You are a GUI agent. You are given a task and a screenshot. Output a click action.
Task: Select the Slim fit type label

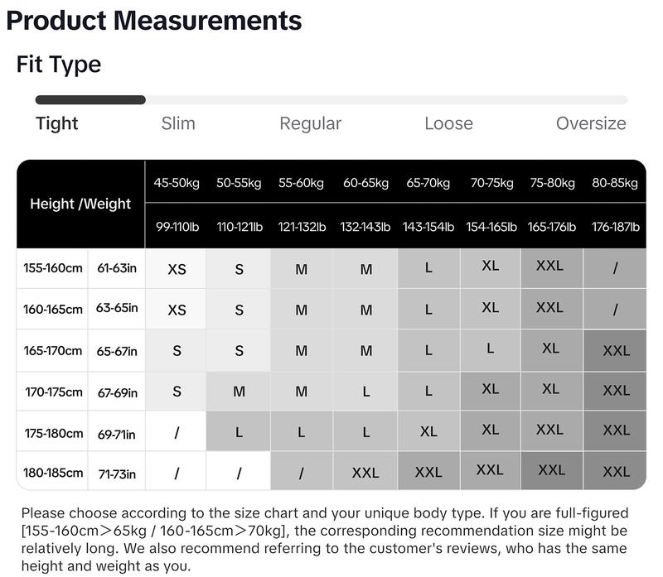[178, 123]
